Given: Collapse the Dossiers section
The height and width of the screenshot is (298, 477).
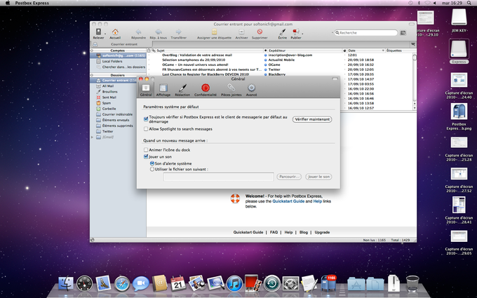Looking at the screenshot, I should pyautogui.click(x=92, y=75).
